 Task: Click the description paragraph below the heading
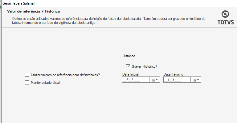click(108, 21)
